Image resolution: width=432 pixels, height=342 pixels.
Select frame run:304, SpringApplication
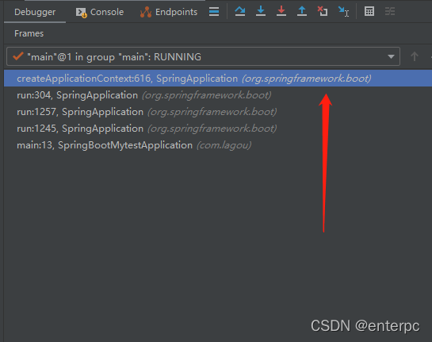pyautogui.click(x=218, y=95)
